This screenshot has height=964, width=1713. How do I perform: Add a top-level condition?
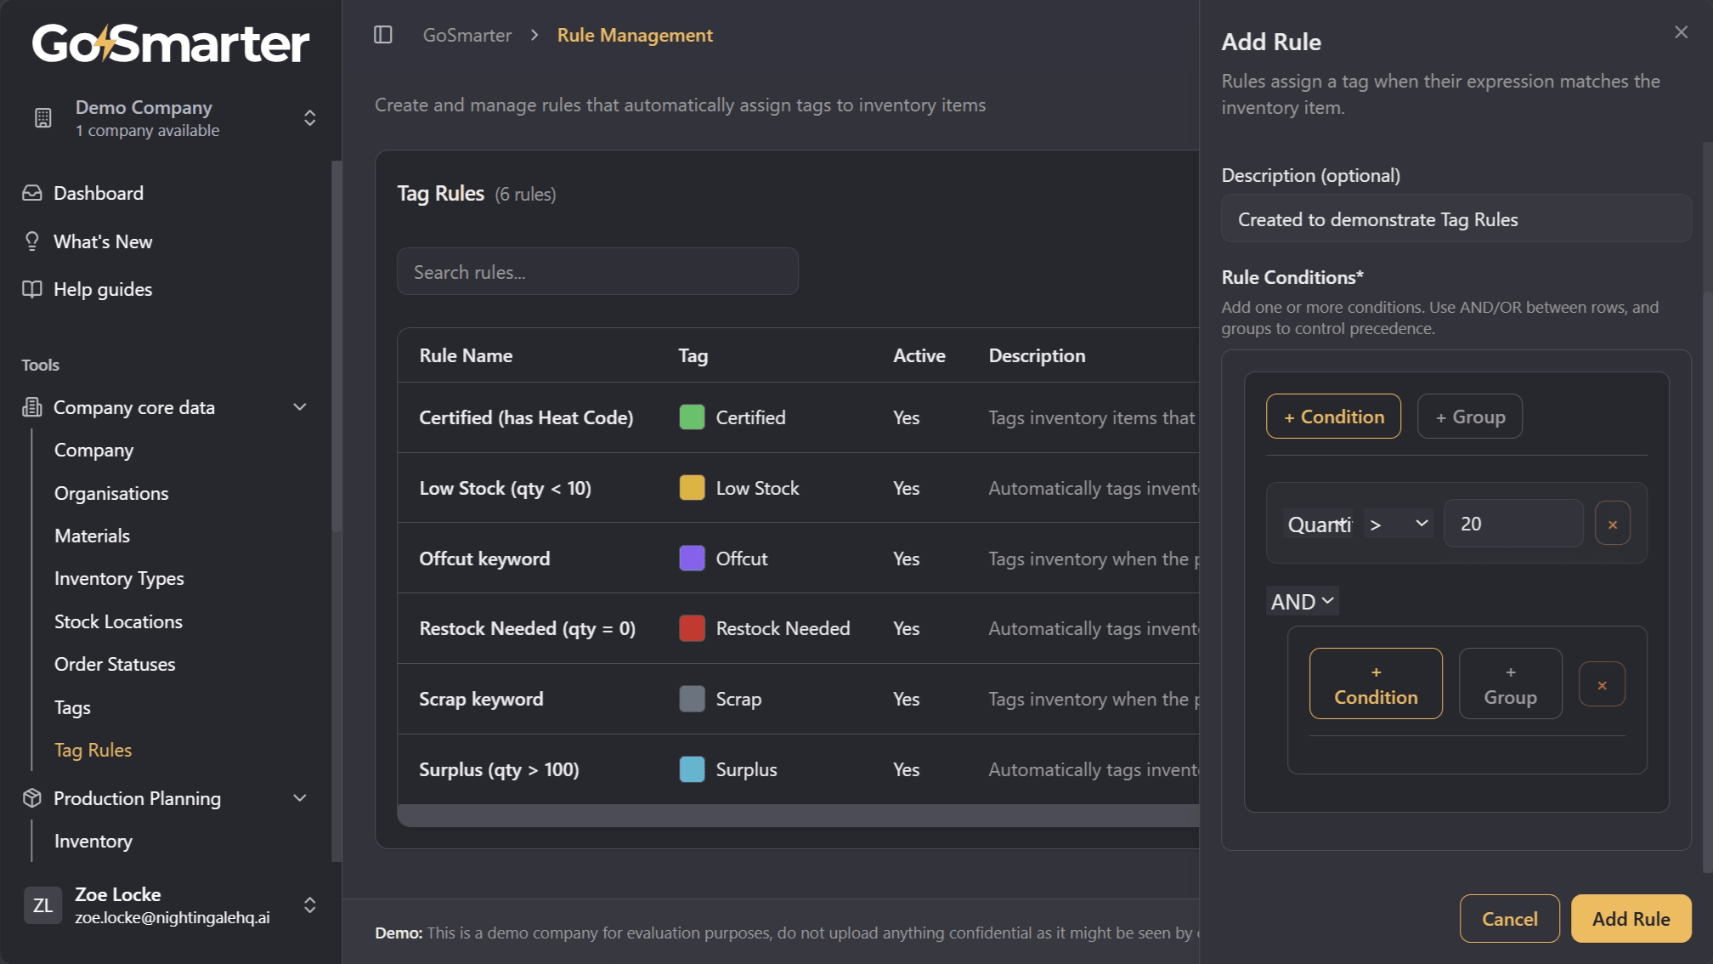click(1333, 417)
